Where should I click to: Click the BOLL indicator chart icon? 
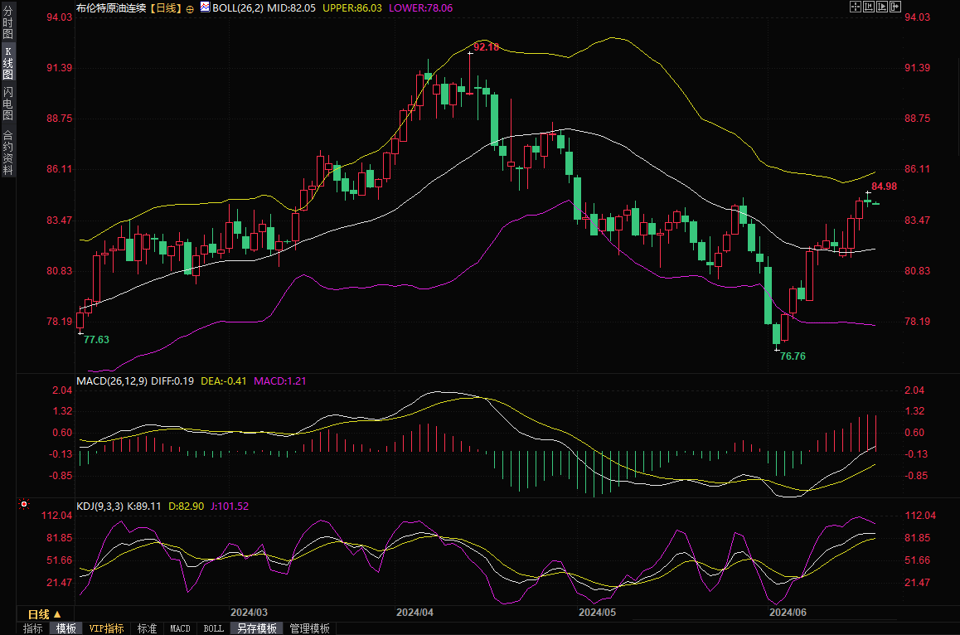(x=205, y=7)
